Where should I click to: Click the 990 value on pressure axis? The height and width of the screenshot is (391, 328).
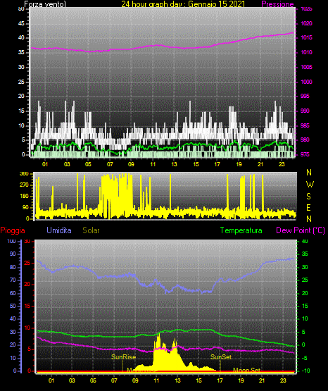[x=305, y=111]
